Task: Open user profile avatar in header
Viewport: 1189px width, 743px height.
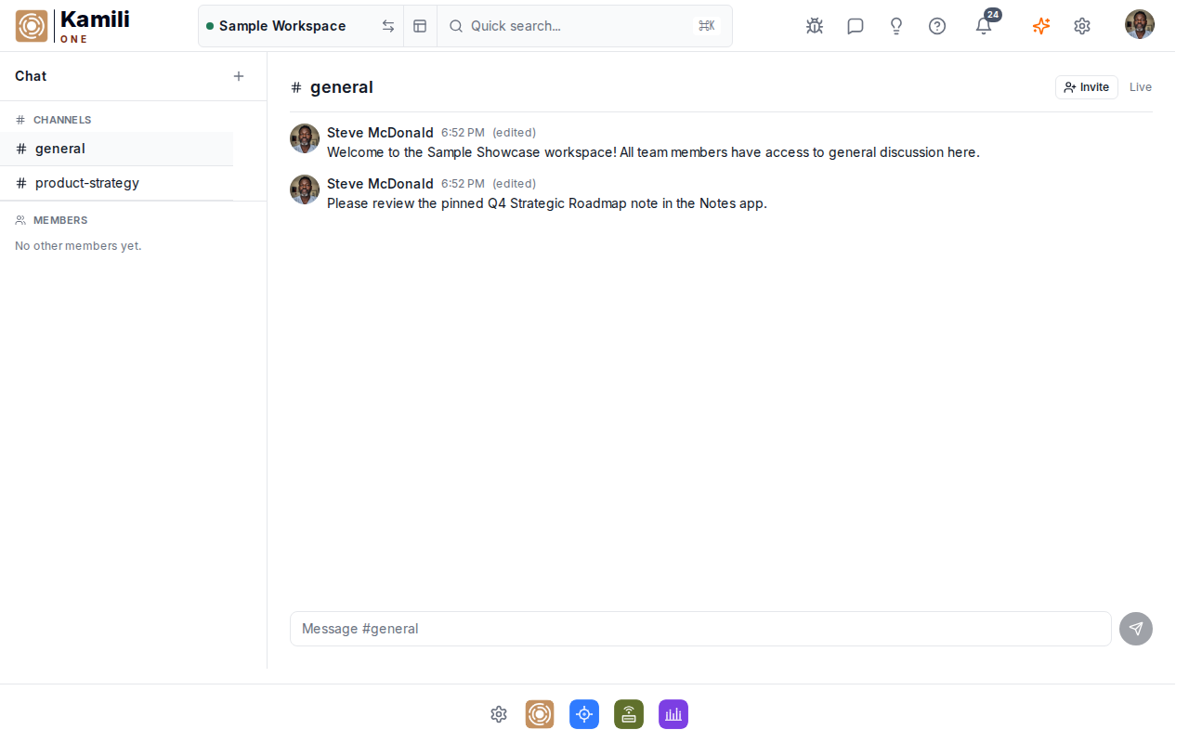Action: (1140, 24)
